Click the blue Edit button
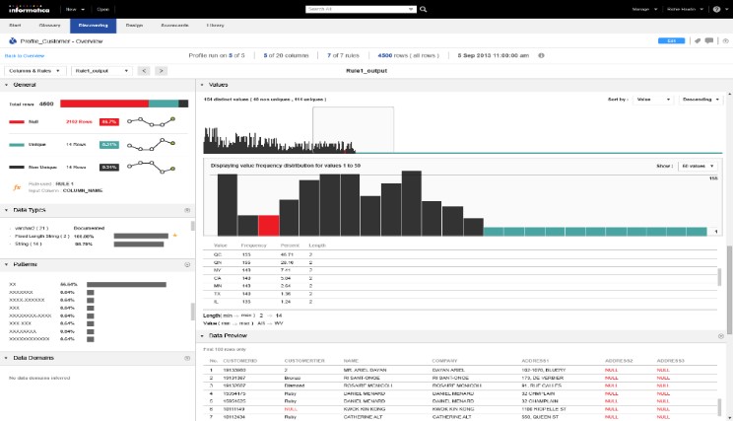The height and width of the screenshot is (421, 733). [673, 41]
